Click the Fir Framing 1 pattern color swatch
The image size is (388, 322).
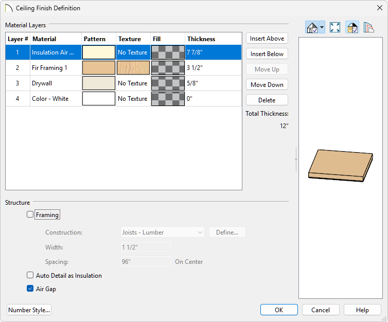tap(99, 68)
